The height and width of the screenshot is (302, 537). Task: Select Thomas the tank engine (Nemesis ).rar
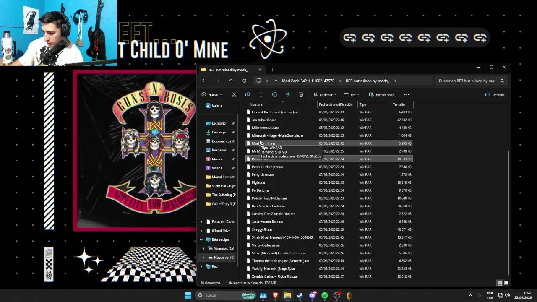[x=328, y=261]
